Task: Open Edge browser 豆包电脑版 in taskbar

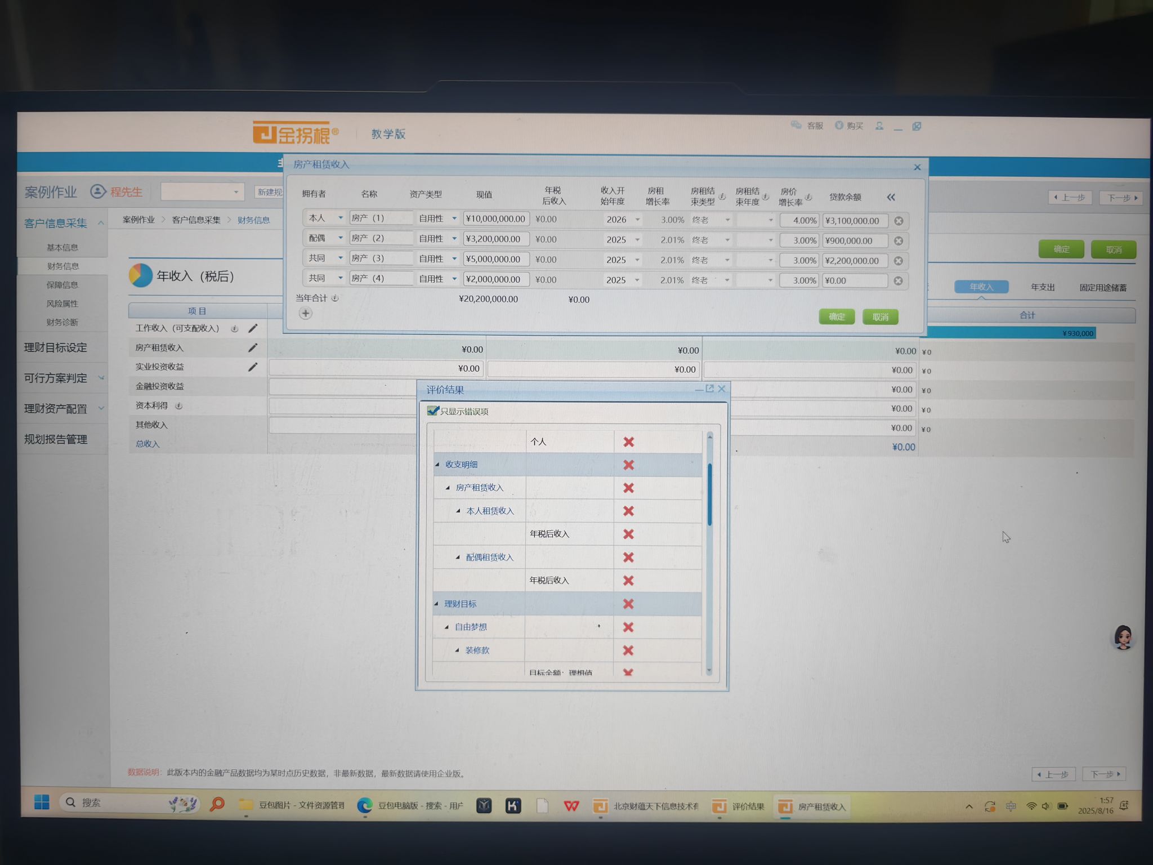Action: click(409, 805)
